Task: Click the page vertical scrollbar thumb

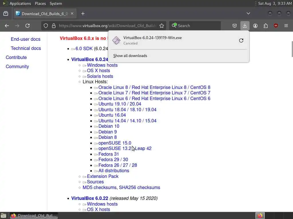Action: pos(292,49)
